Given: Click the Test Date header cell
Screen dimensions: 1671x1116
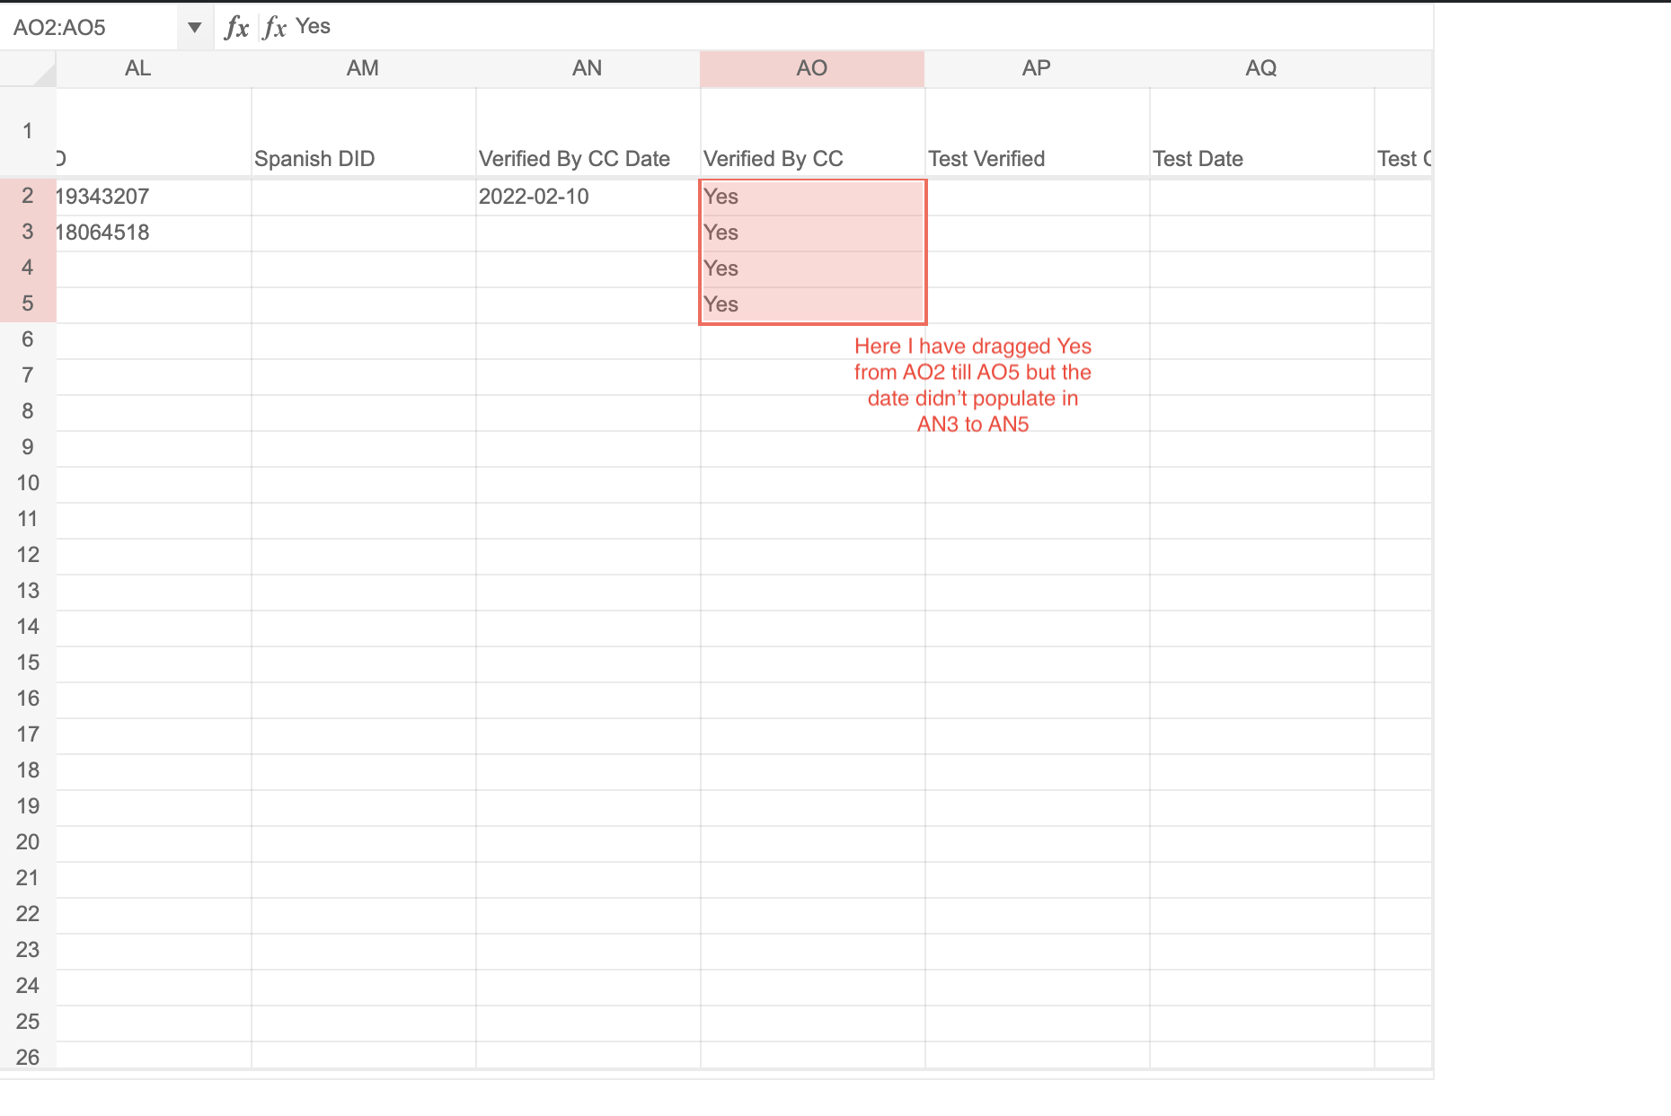Looking at the screenshot, I should [1261, 159].
